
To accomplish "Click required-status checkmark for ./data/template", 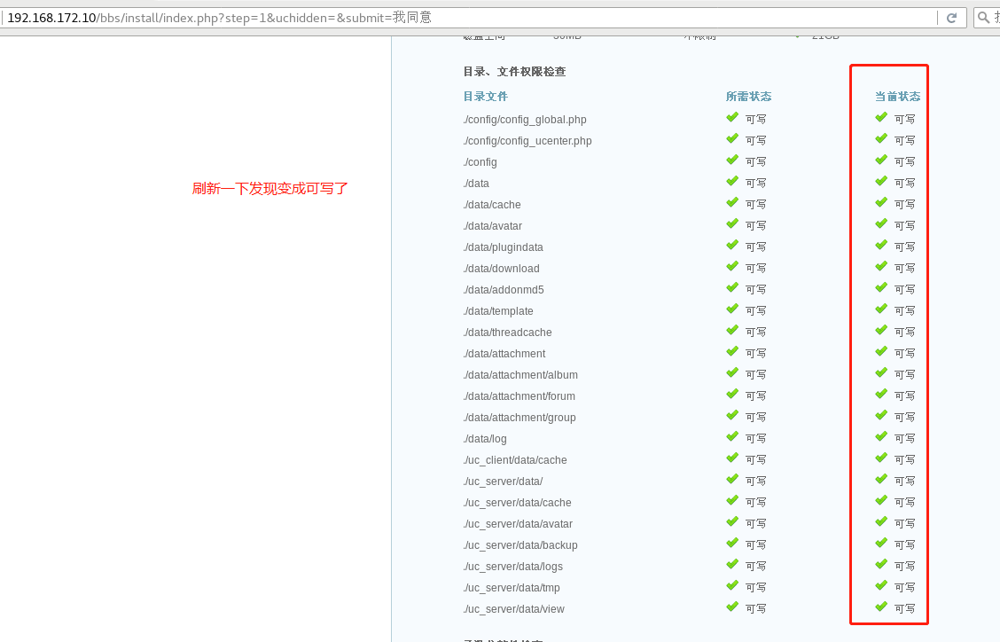I will (x=732, y=309).
